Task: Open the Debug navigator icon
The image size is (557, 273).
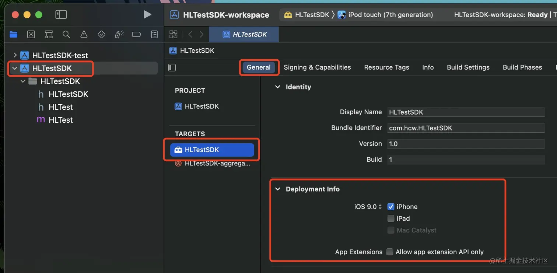Action: pos(119,35)
